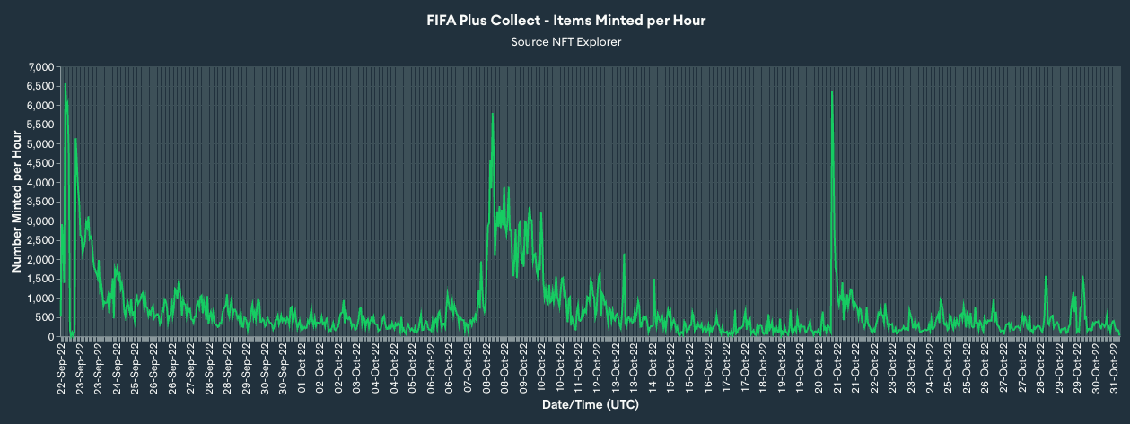Pick the 4,000 y-axis tick label
Screen dimensions: 1130x424
click(41, 183)
